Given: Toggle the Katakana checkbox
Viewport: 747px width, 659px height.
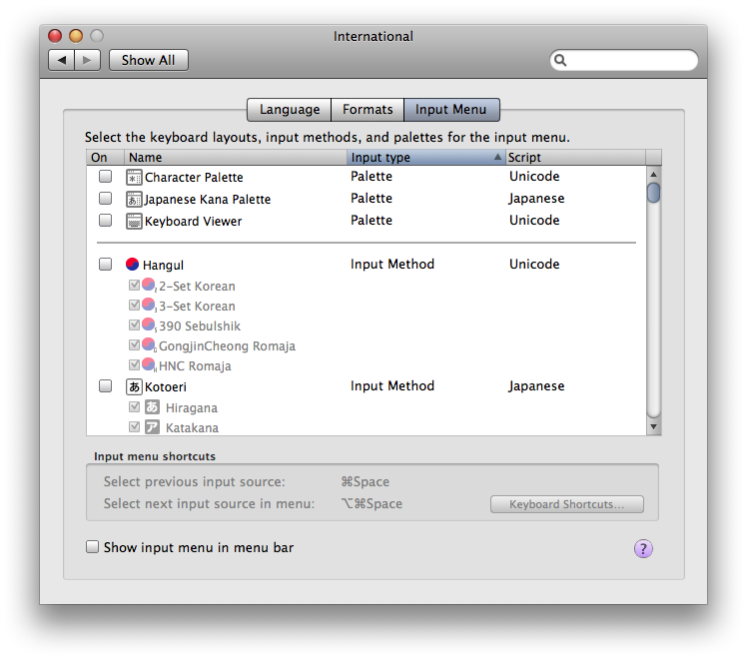Looking at the screenshot, I should tap(135, 426).
